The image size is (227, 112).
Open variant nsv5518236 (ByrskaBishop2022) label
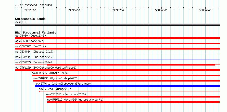[x=55, y=78]
